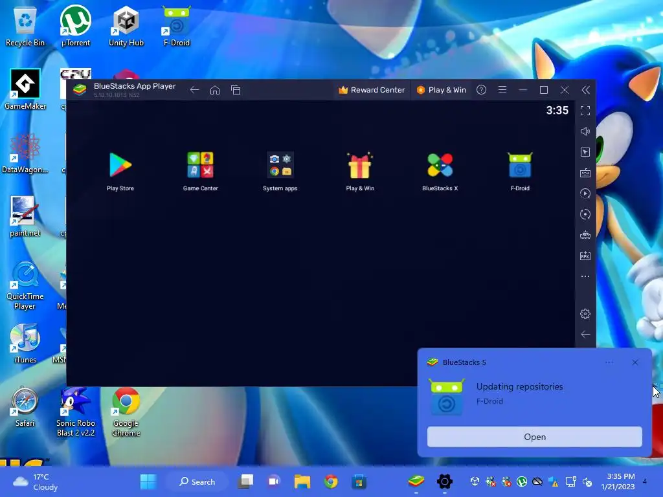663x497 pixels.
Task: Open File Explorer from the taskbar
Action: tap(302, 481)
